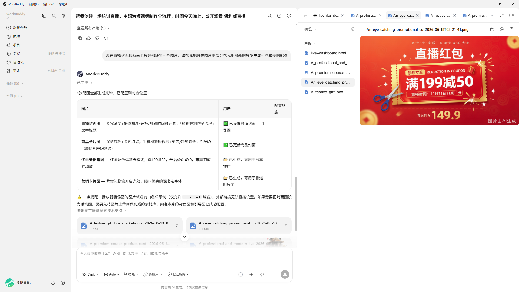Open the 默认权限 permissions dropdown
The height and width of the screenshot is (292, 519).
178,274
